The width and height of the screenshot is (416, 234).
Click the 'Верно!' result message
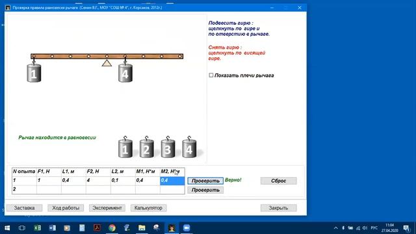click(x=233, y=180)
